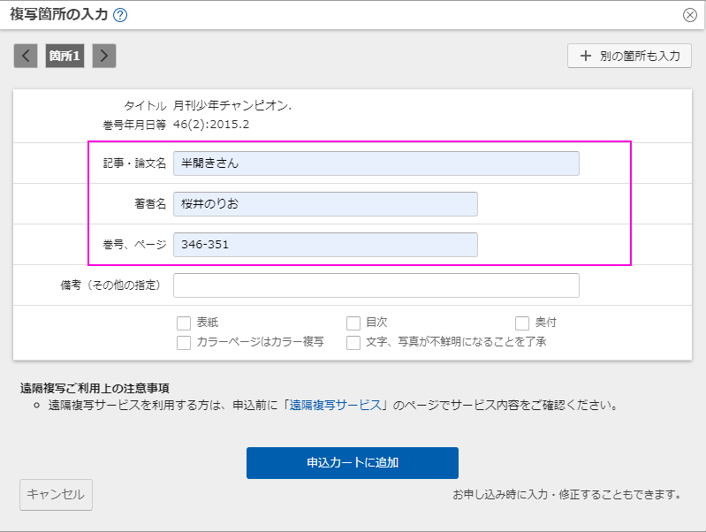This screenshot has height=532, width=706.
Task: Focus the 記事・論文名 input field
Action: click(x=376, y=163)
